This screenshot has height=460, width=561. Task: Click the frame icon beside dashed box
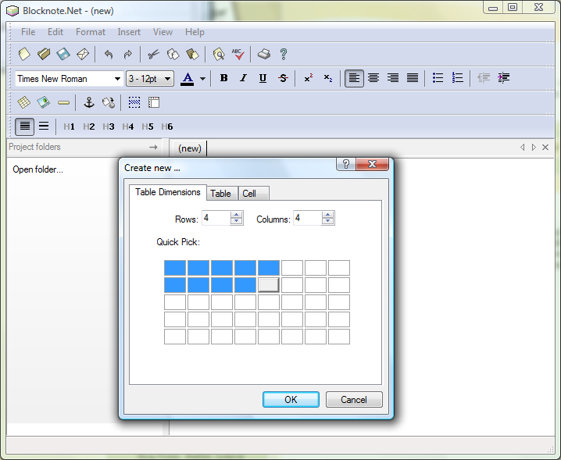[154, 102]
